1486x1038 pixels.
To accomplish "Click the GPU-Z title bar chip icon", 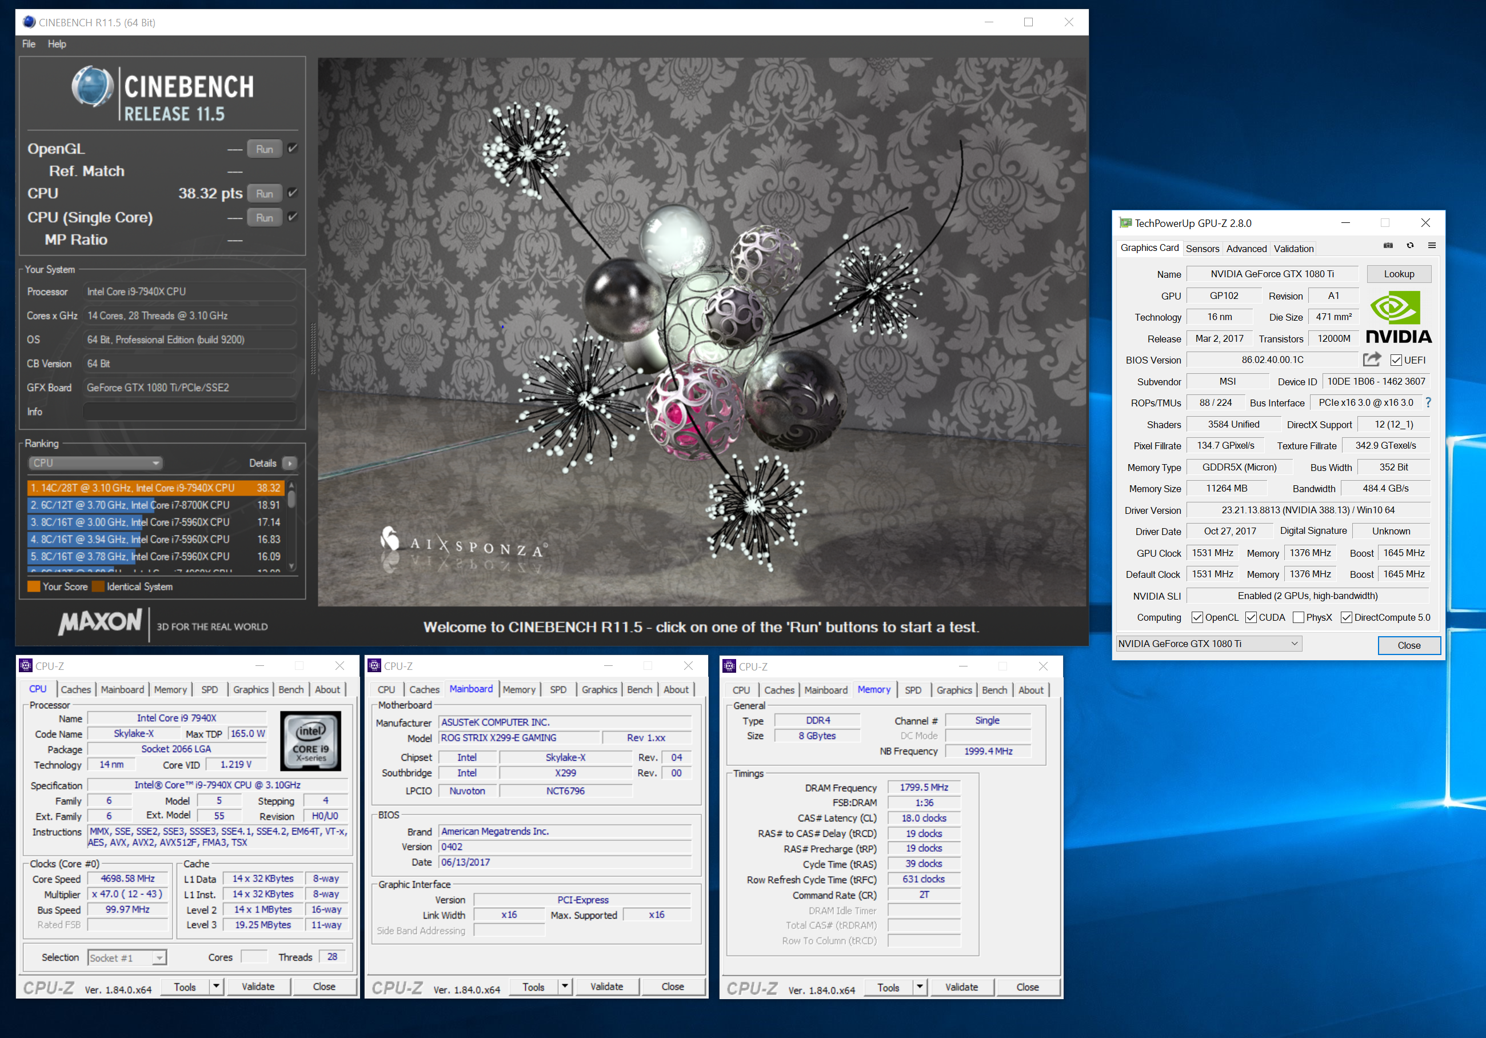I will 1125,222.
